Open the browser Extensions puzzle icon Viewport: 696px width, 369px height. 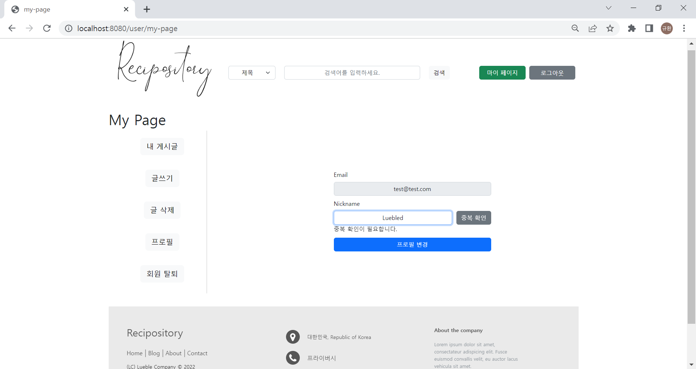(632, 28)
